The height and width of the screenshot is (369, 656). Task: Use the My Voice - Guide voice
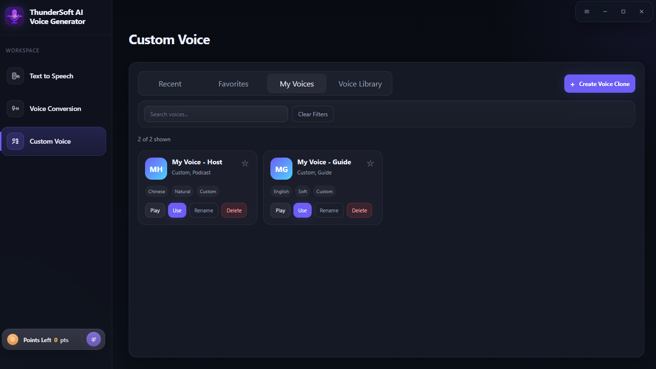(303, 210)
